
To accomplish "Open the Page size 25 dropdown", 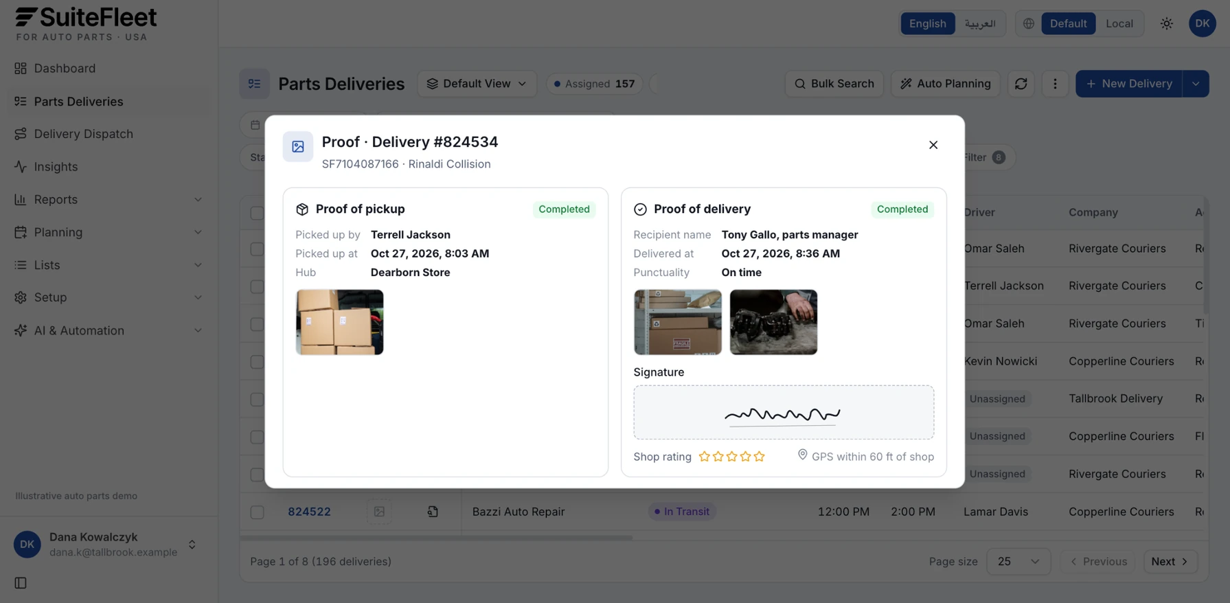I will pos(1018,562).
